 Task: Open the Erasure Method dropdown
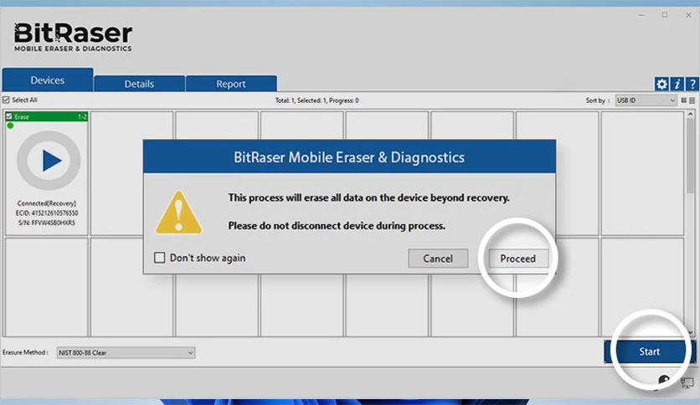[x=126, y=352]
